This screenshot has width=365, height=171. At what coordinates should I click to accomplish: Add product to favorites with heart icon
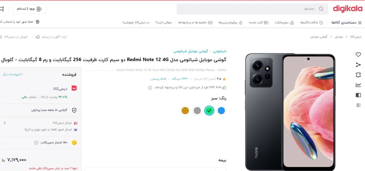358,54
